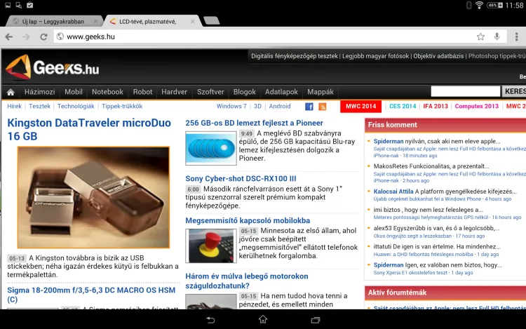Open 'Három év múlva lebegő motorokon' article
Screen dimensions: 526x329
(x=247, y=281)
